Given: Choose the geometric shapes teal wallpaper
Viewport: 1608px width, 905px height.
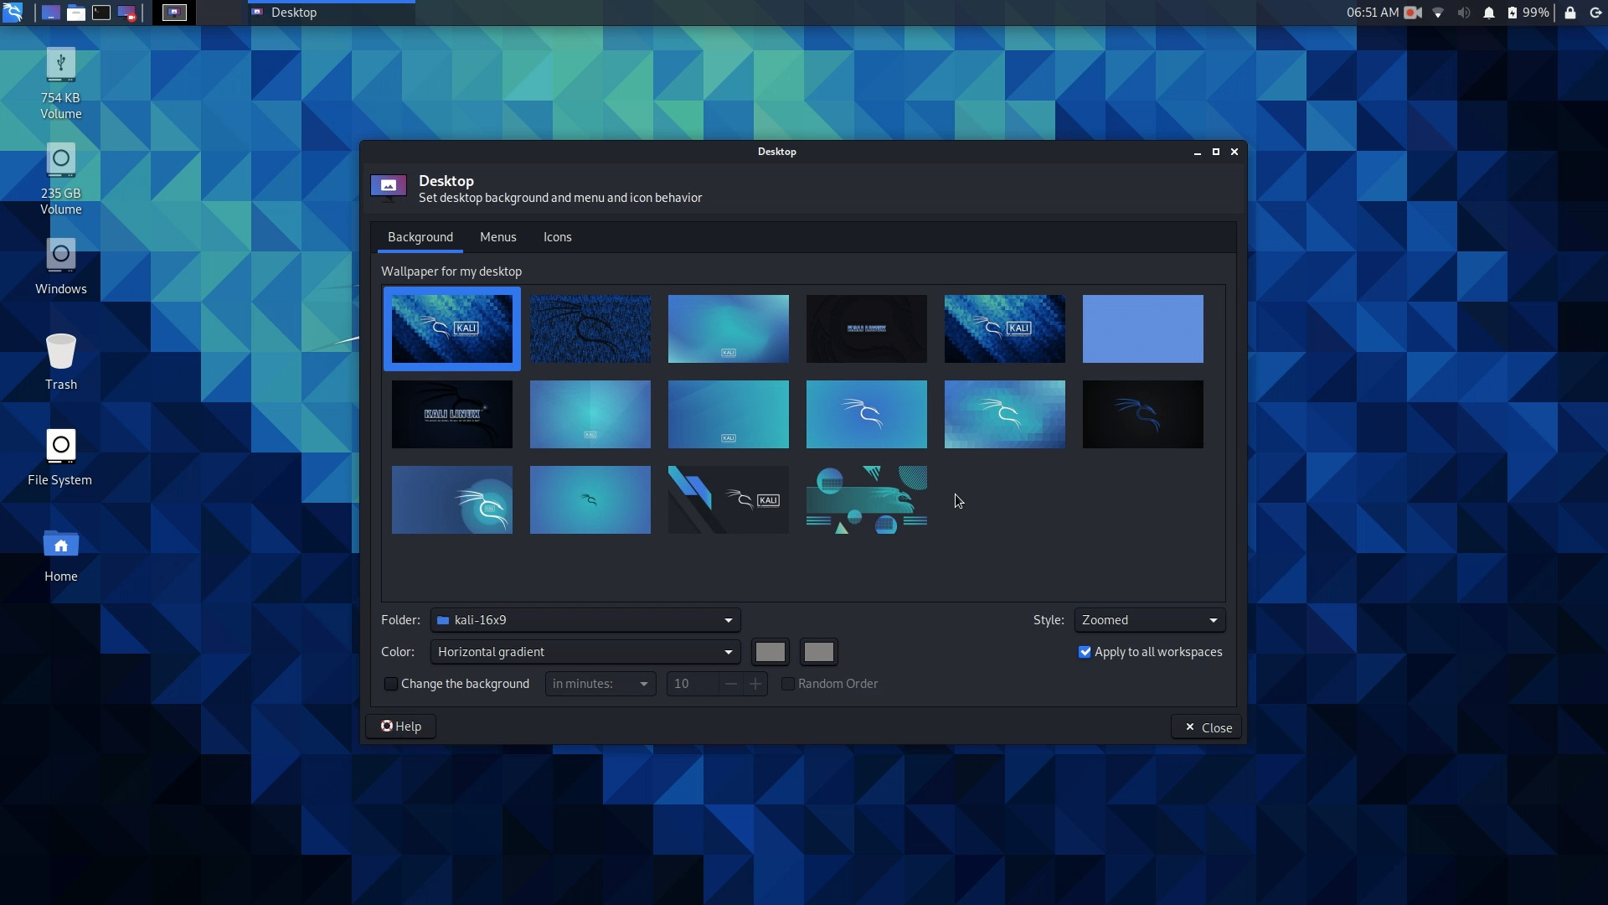Looking at the screenshot, I should [x=867, y=500].
